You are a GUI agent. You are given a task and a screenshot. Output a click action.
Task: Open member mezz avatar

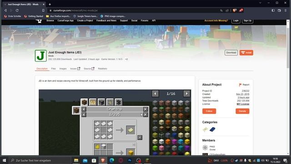(205, 148)
